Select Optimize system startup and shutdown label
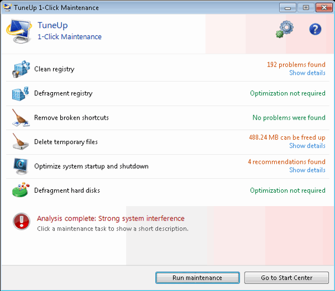 [91, 166]
